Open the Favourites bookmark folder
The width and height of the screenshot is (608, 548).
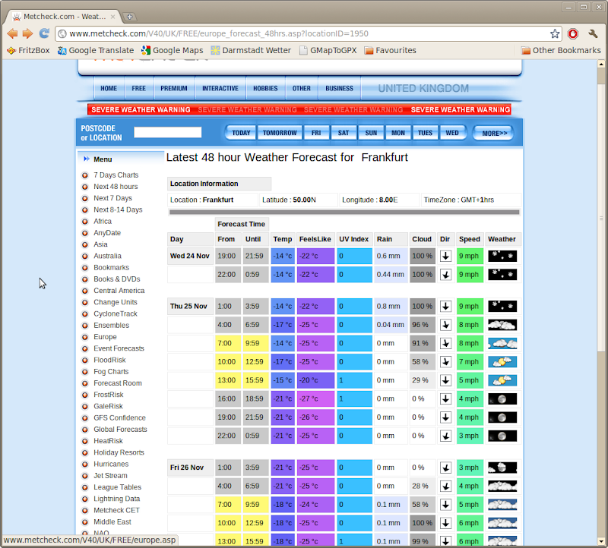click(x=390, y=50)
